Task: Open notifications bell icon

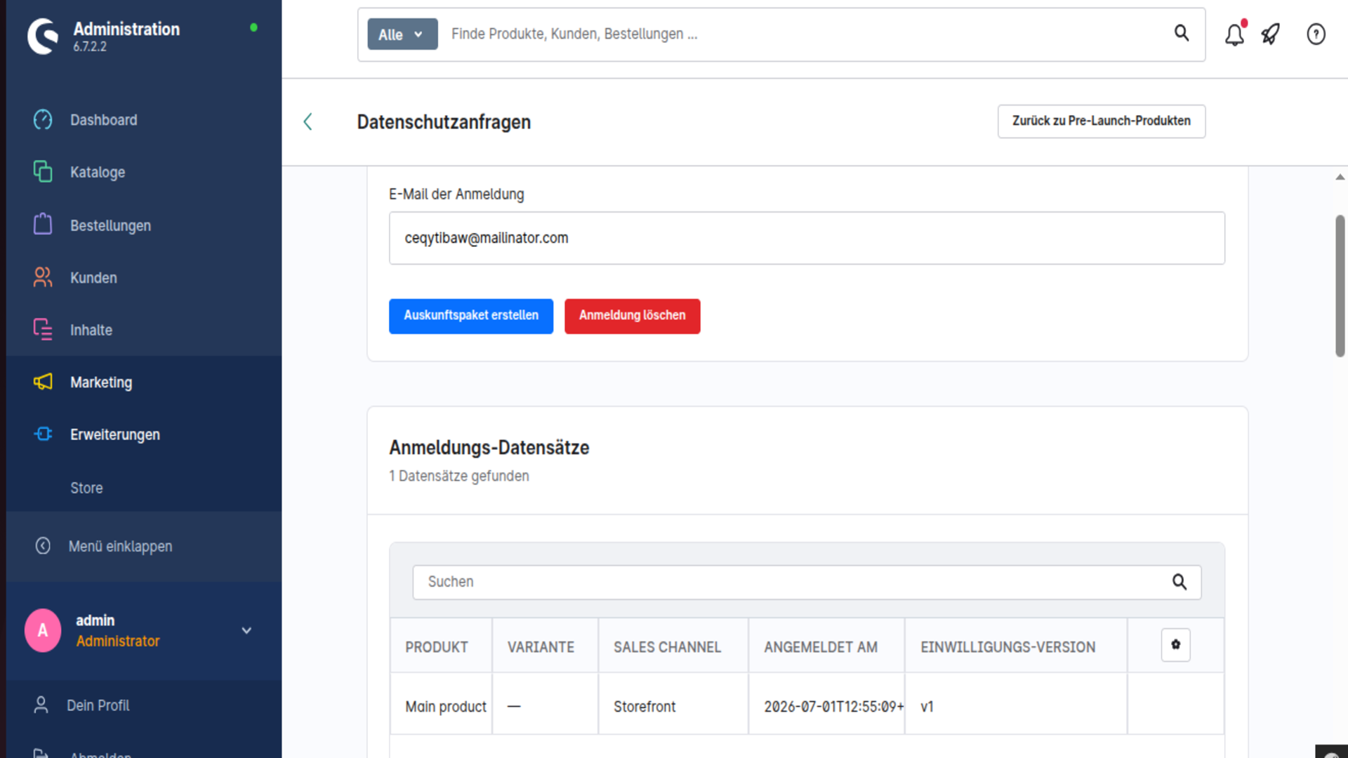Action: (1234, 34)
